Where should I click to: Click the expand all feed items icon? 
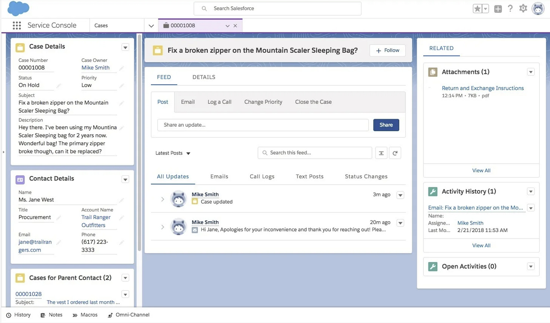point(381,153)
